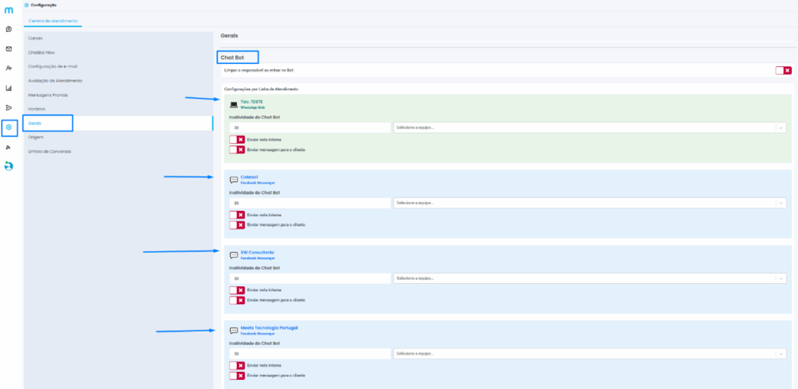Click the blue 'm' logo icon
Screen dimensions: 798x389
(9, 10)
